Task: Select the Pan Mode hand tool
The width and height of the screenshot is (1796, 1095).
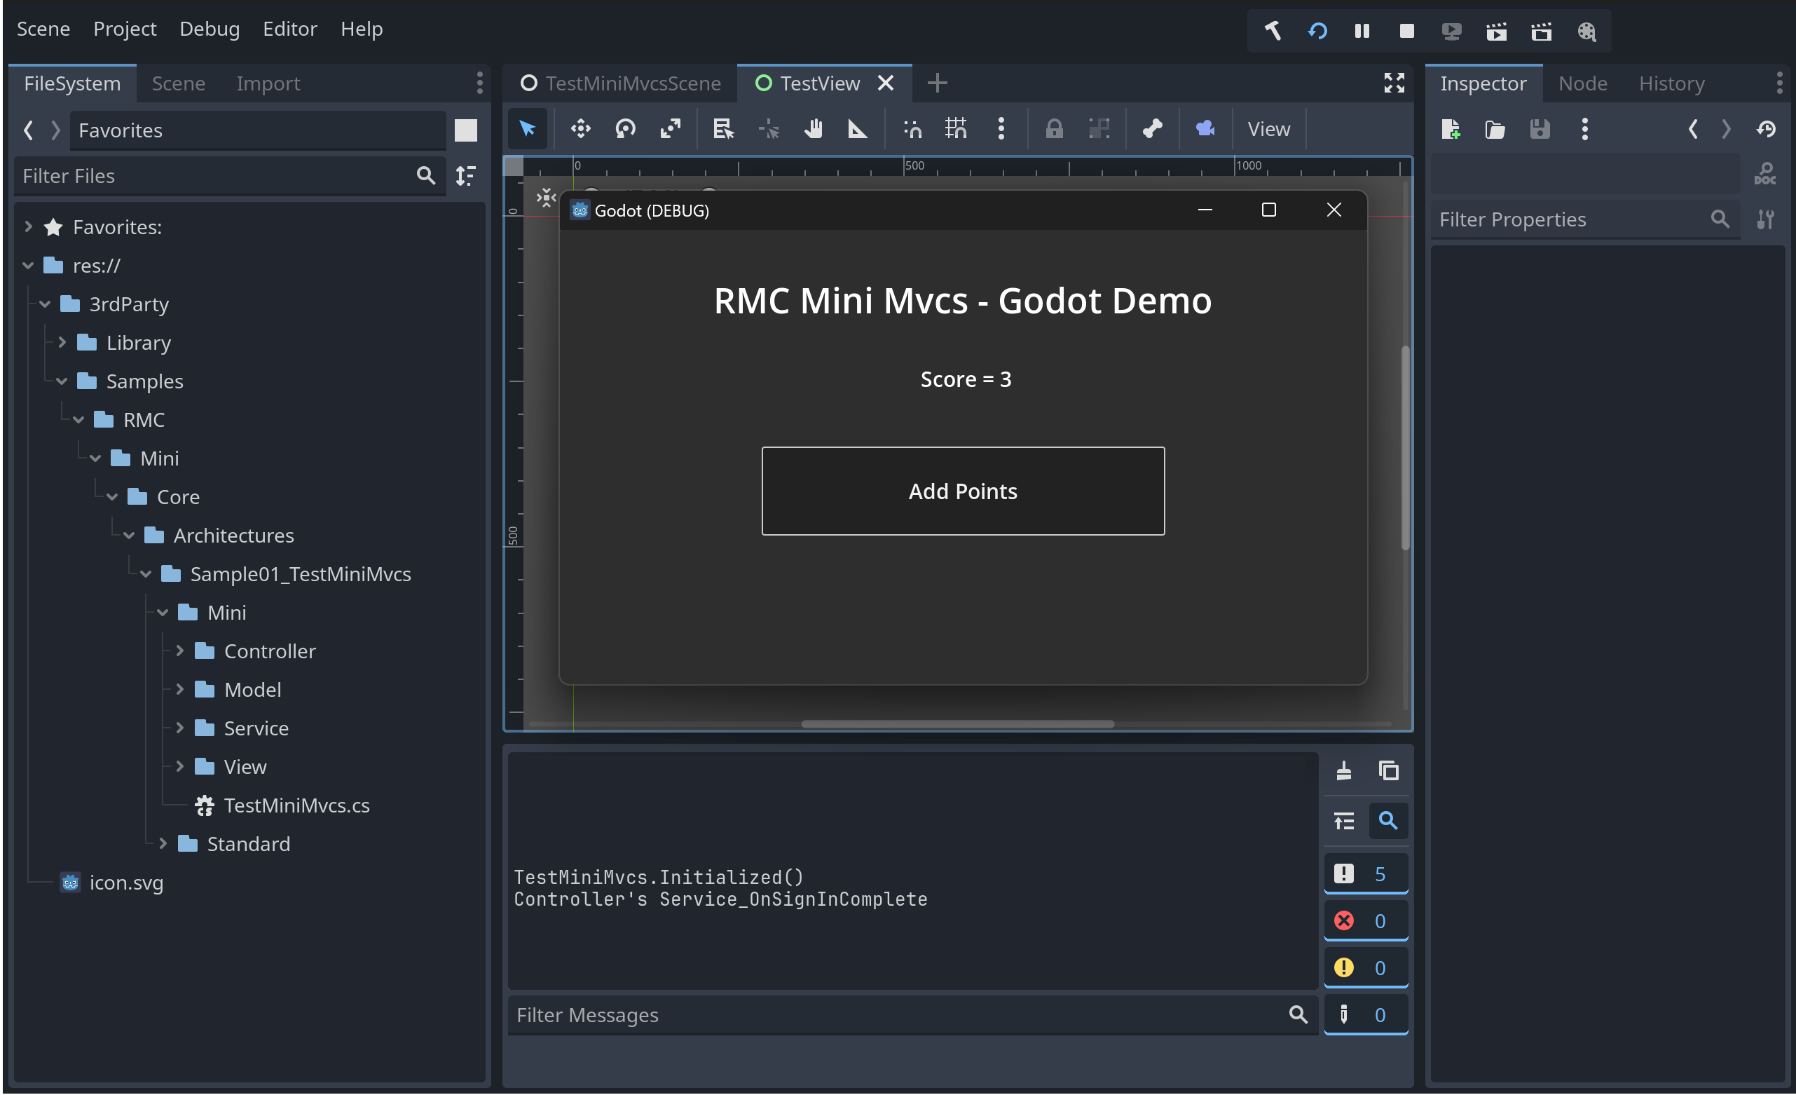Action: coord(814,129)
